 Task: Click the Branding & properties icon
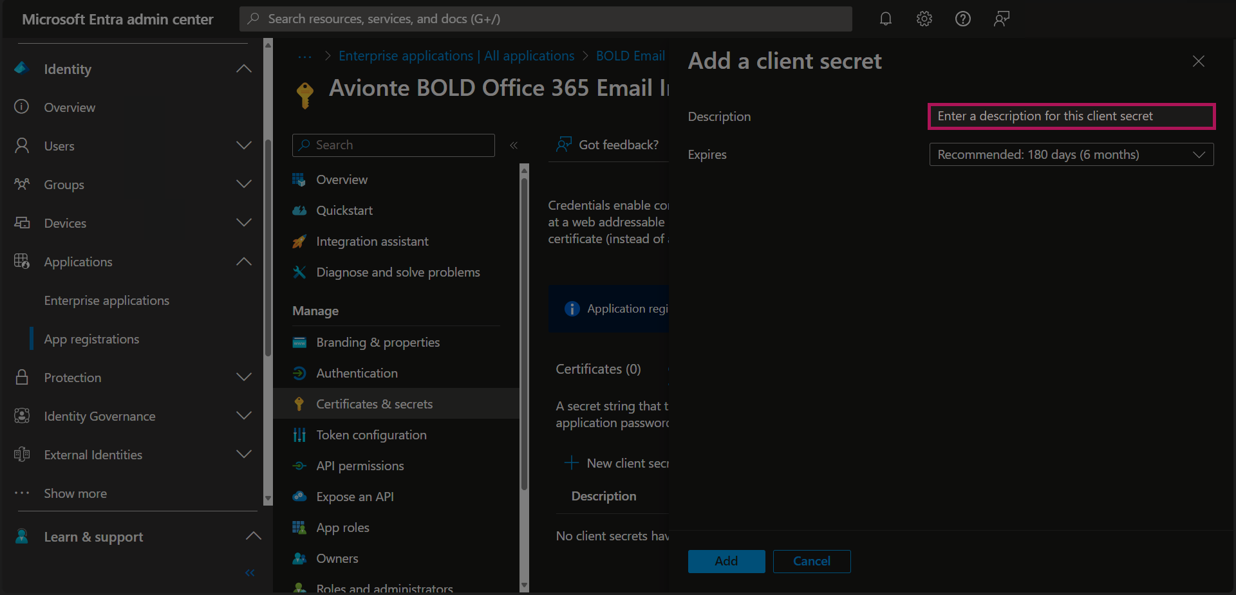pos(299,342)
